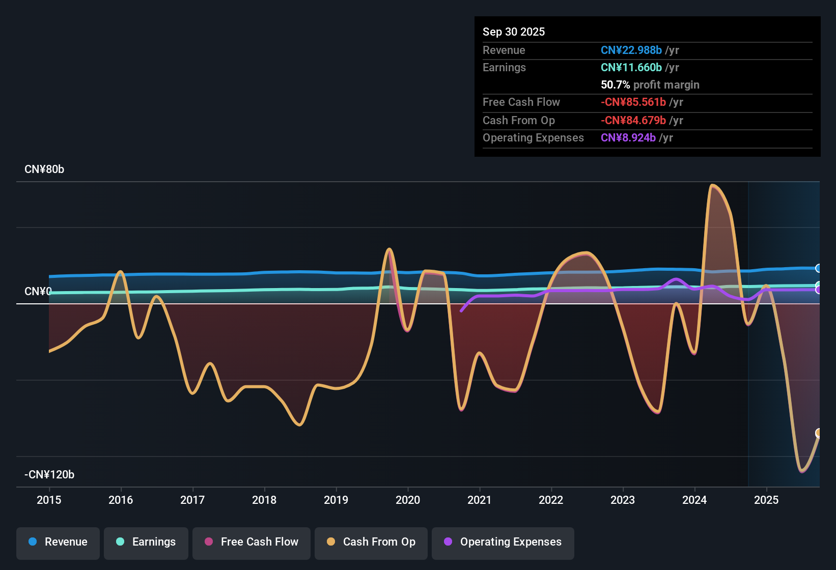Click the orange Cash From Op legend dot

coord(330,542)
